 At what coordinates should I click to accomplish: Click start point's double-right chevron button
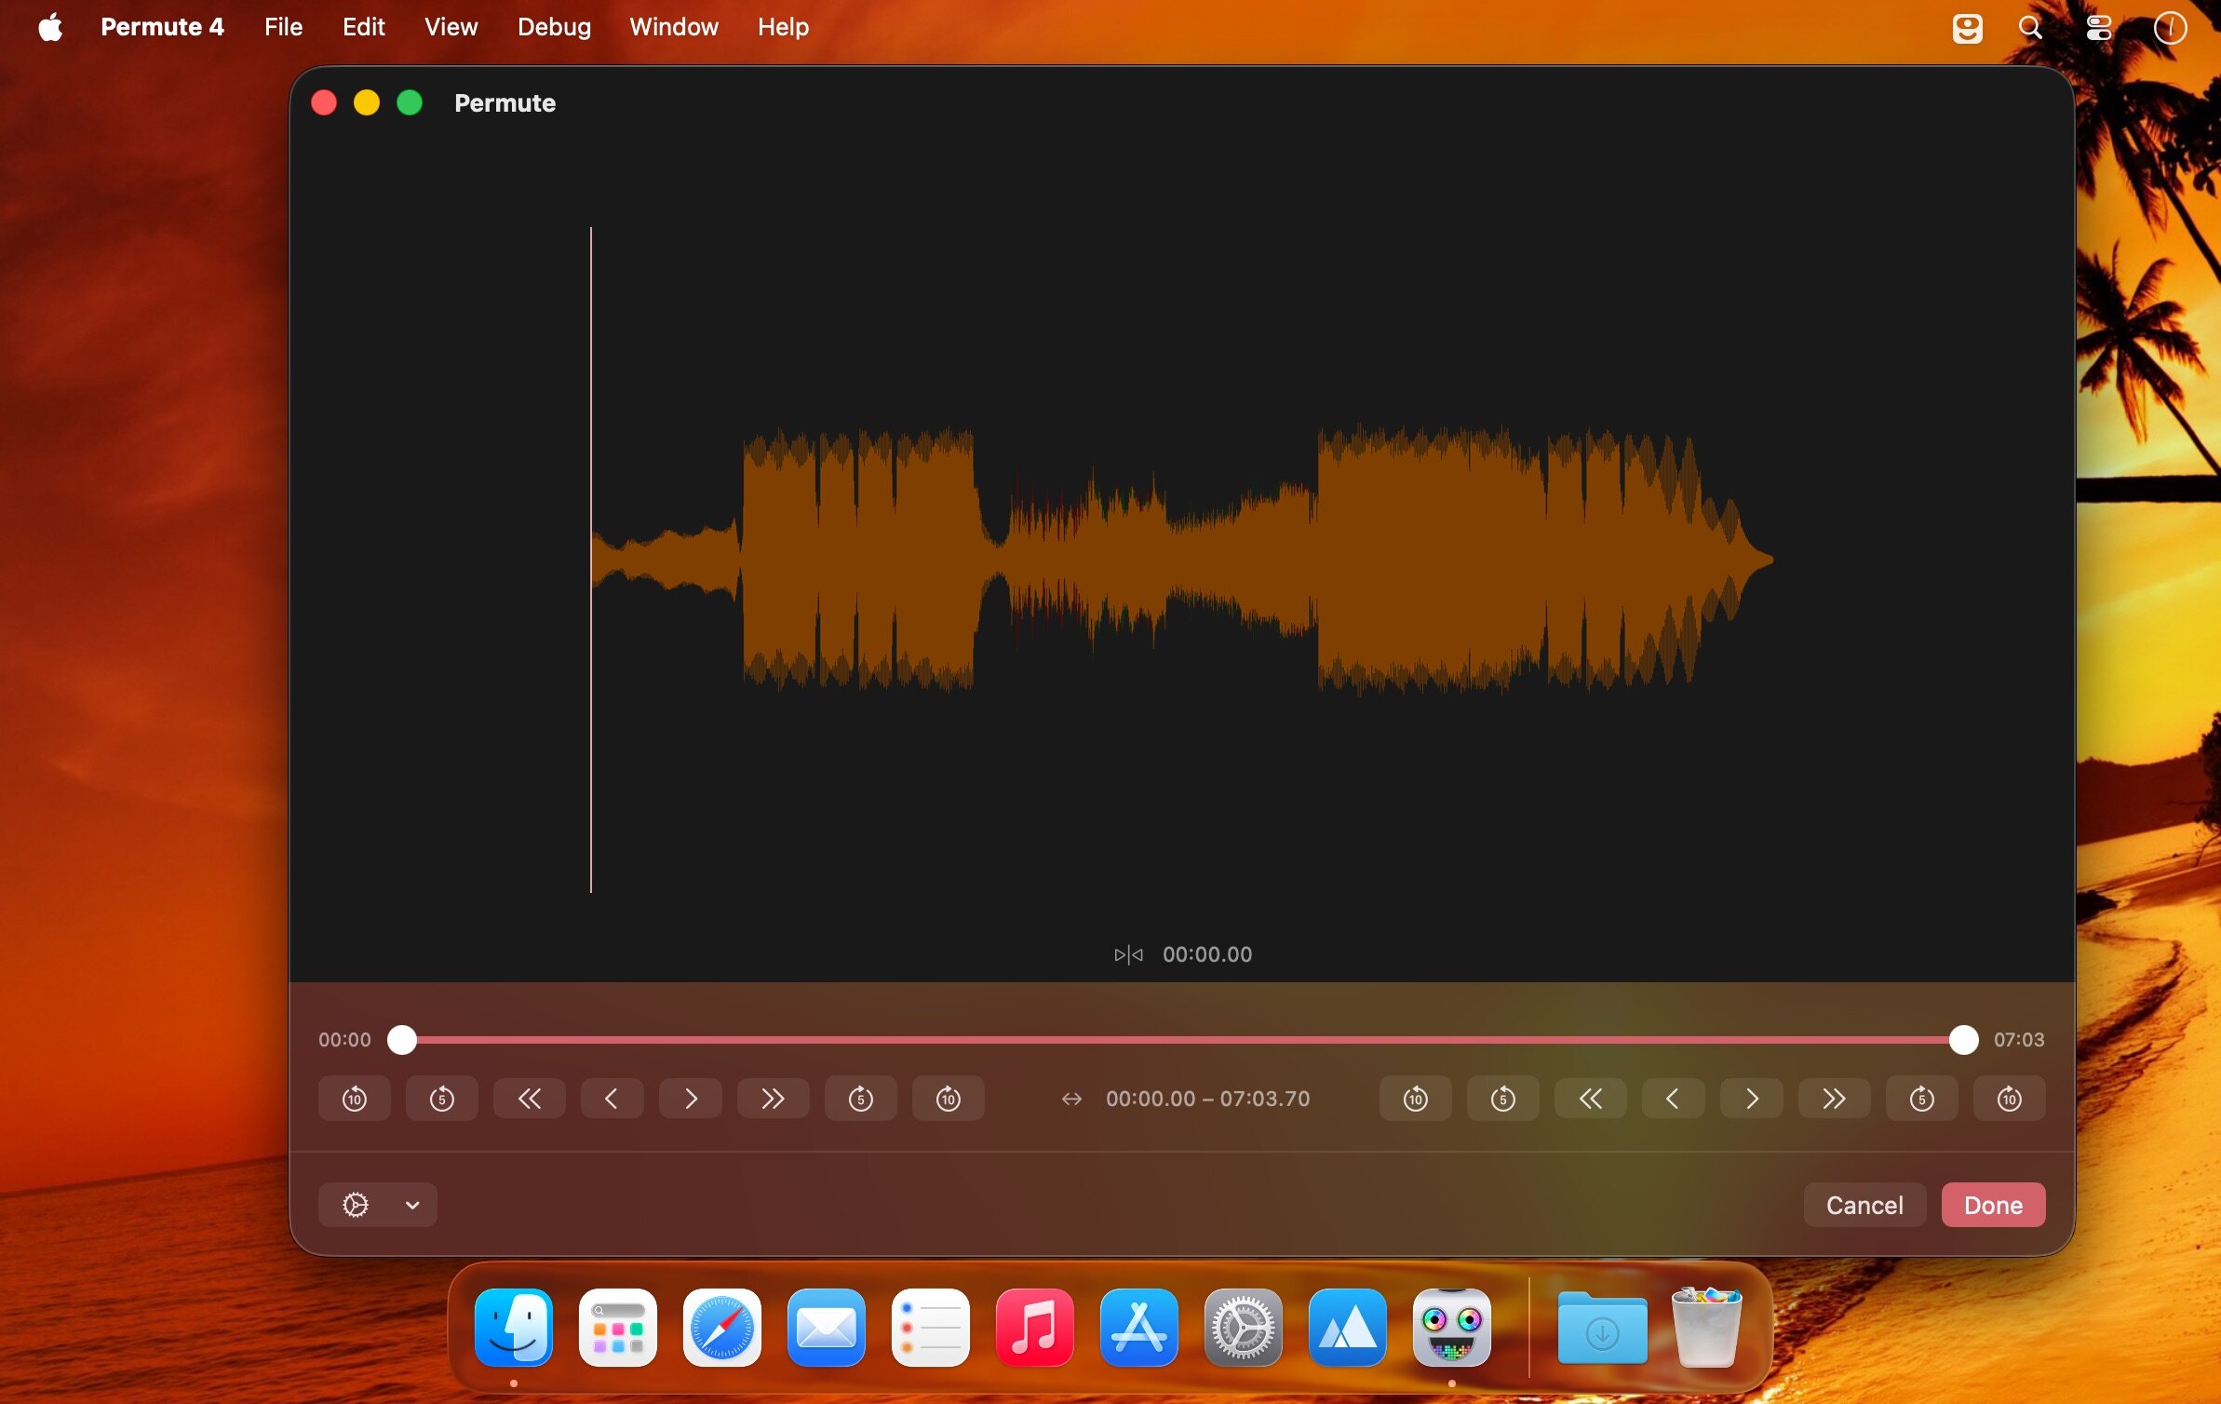pyautogui.click(x=774, y=1099)
